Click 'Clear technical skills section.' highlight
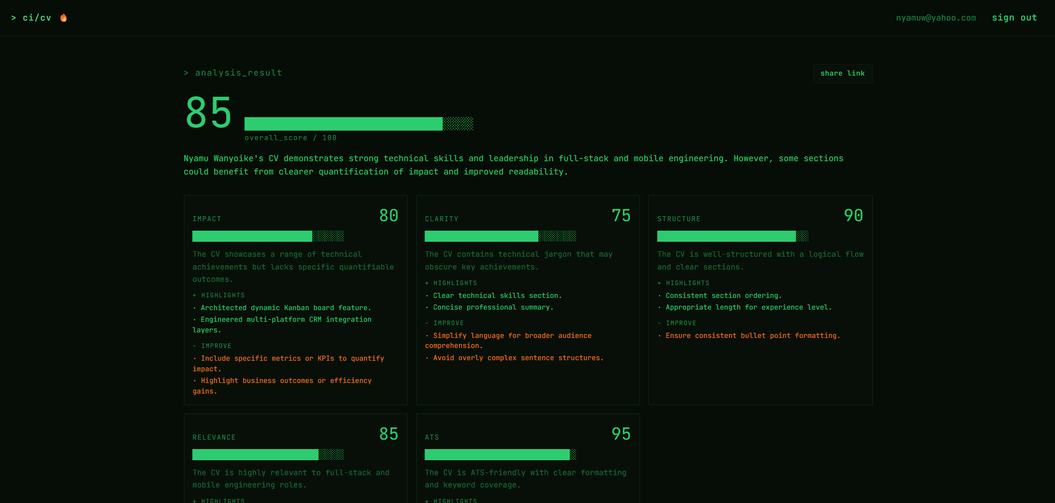The width and height of the screenshot is (1055, 503). coord(493,296)
